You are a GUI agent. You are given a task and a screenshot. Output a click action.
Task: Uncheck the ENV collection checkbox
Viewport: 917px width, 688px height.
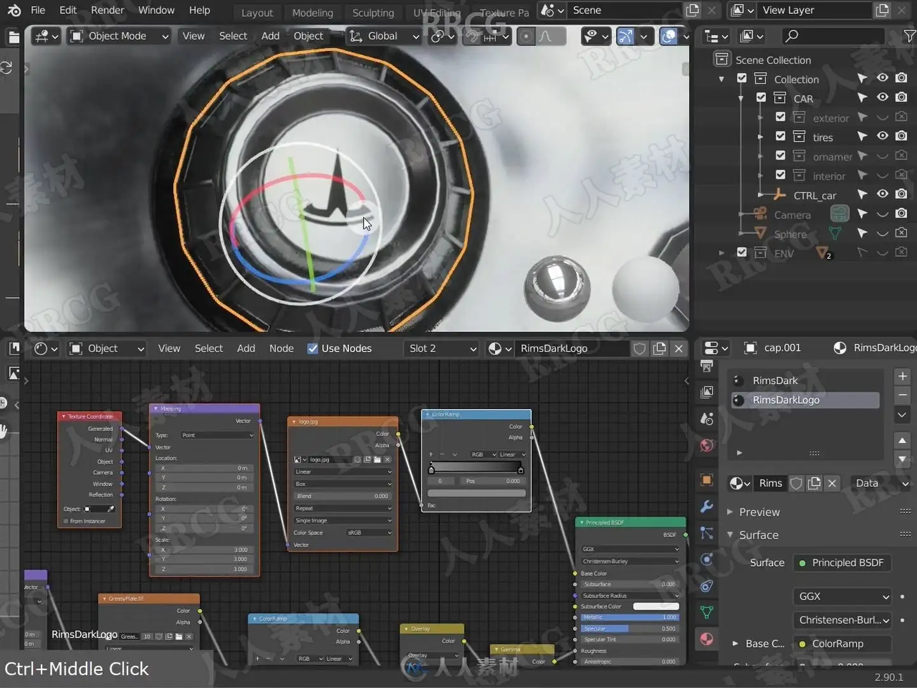click(742, 252)
